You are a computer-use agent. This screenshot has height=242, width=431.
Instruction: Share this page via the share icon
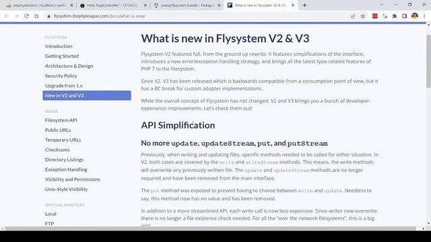[353, 16]
